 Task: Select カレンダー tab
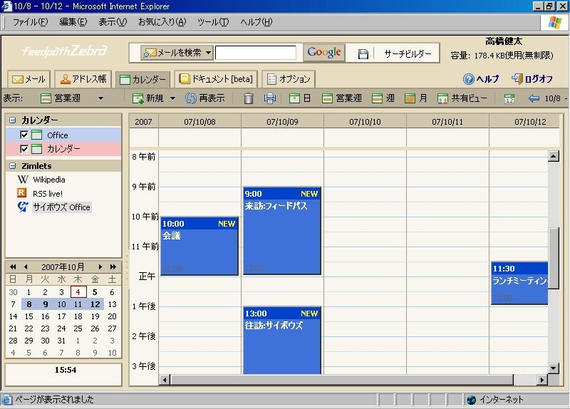143,79
